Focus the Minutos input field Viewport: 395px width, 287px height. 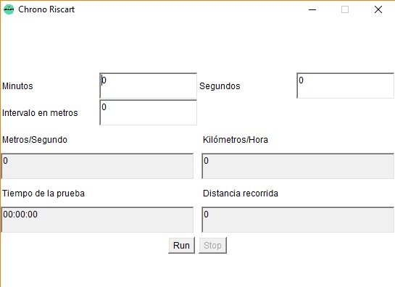[x=148, y=86]
